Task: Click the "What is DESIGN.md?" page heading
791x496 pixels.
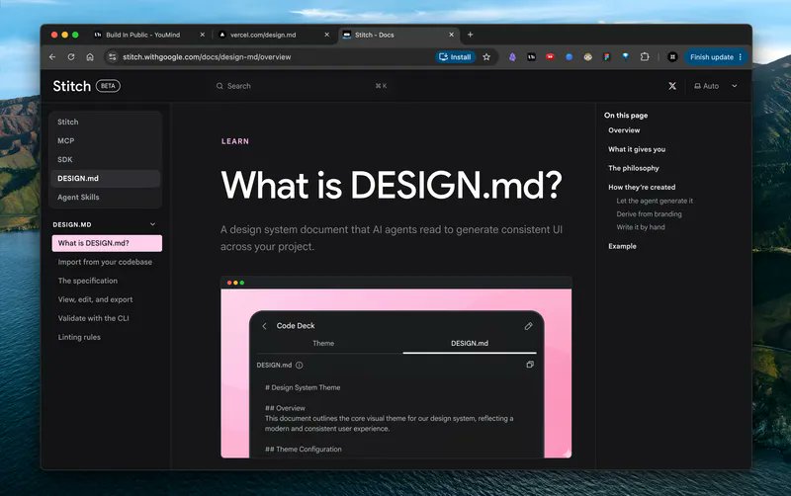Action: [392, 185]
